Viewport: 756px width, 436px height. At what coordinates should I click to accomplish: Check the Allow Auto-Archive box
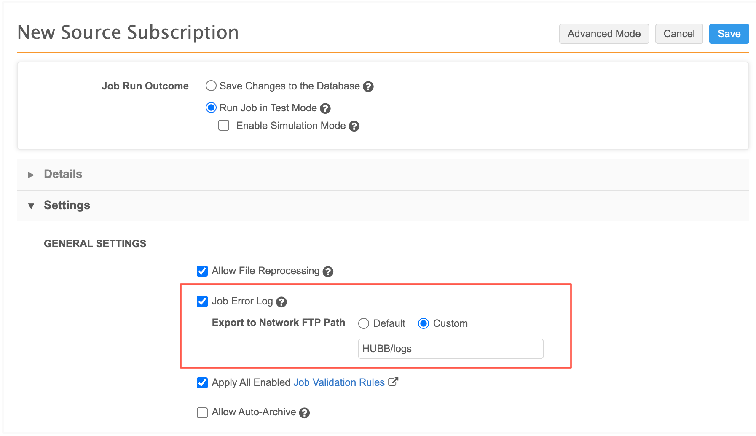pos(202,412)
